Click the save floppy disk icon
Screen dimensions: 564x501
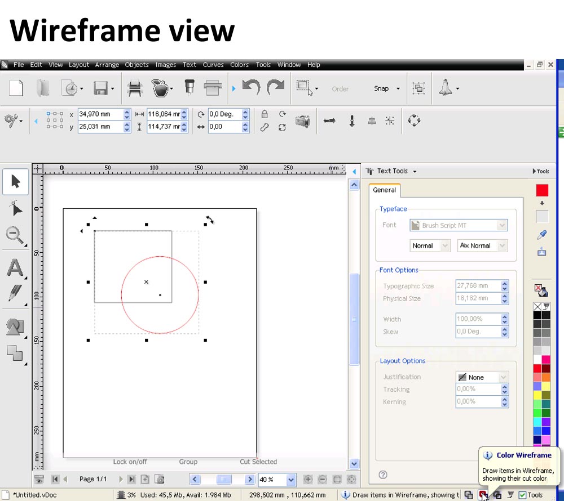100,88
